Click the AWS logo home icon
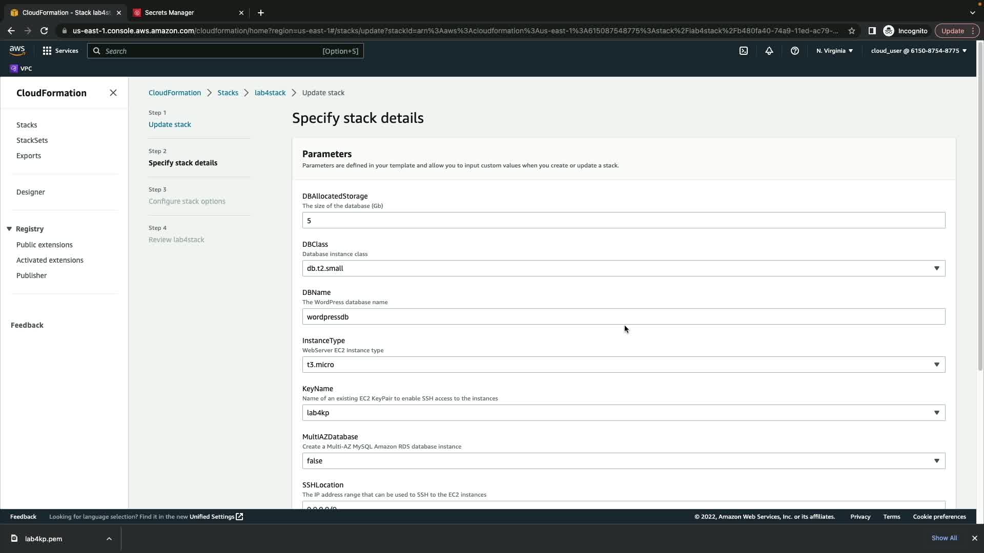 click(x=17, y=50)
